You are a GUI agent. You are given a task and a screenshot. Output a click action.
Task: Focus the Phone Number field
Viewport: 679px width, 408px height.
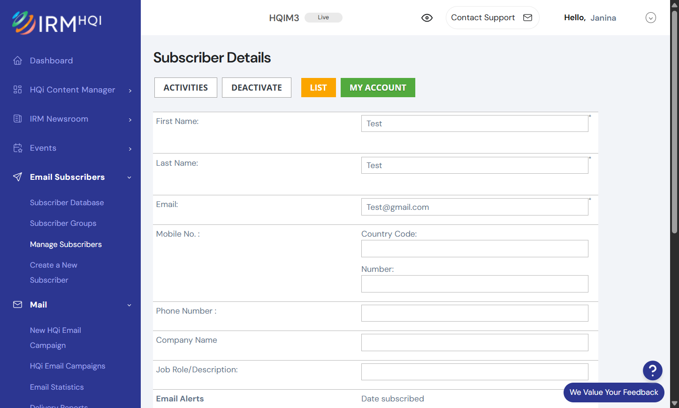pyautogui.click(x=475, y=313)
